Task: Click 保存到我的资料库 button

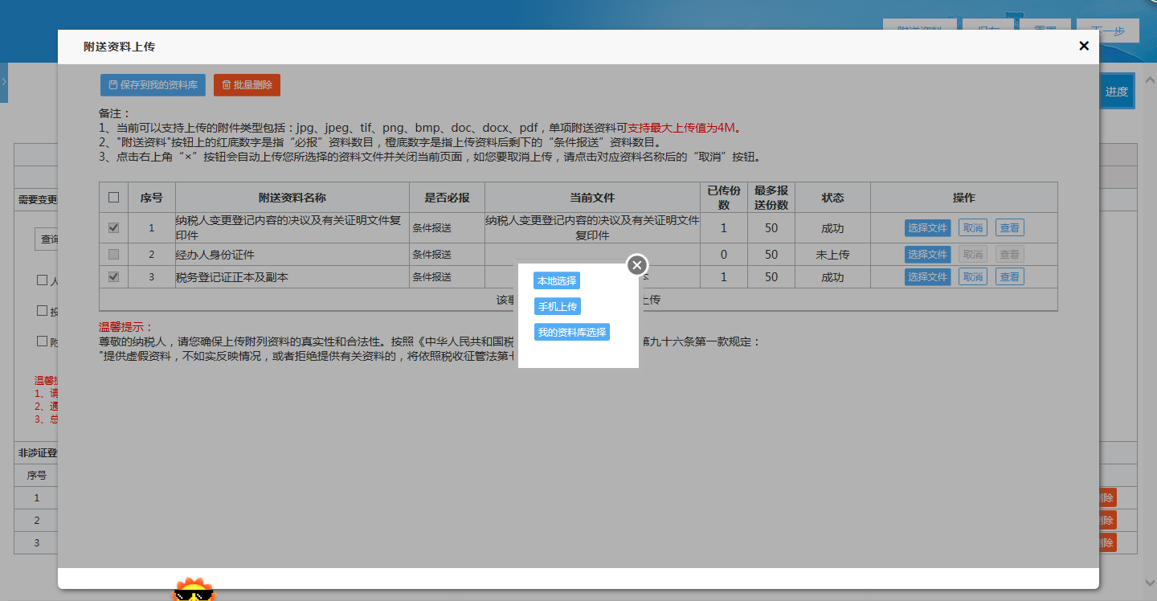Action: pyautogui.click(x=153, y=85)
